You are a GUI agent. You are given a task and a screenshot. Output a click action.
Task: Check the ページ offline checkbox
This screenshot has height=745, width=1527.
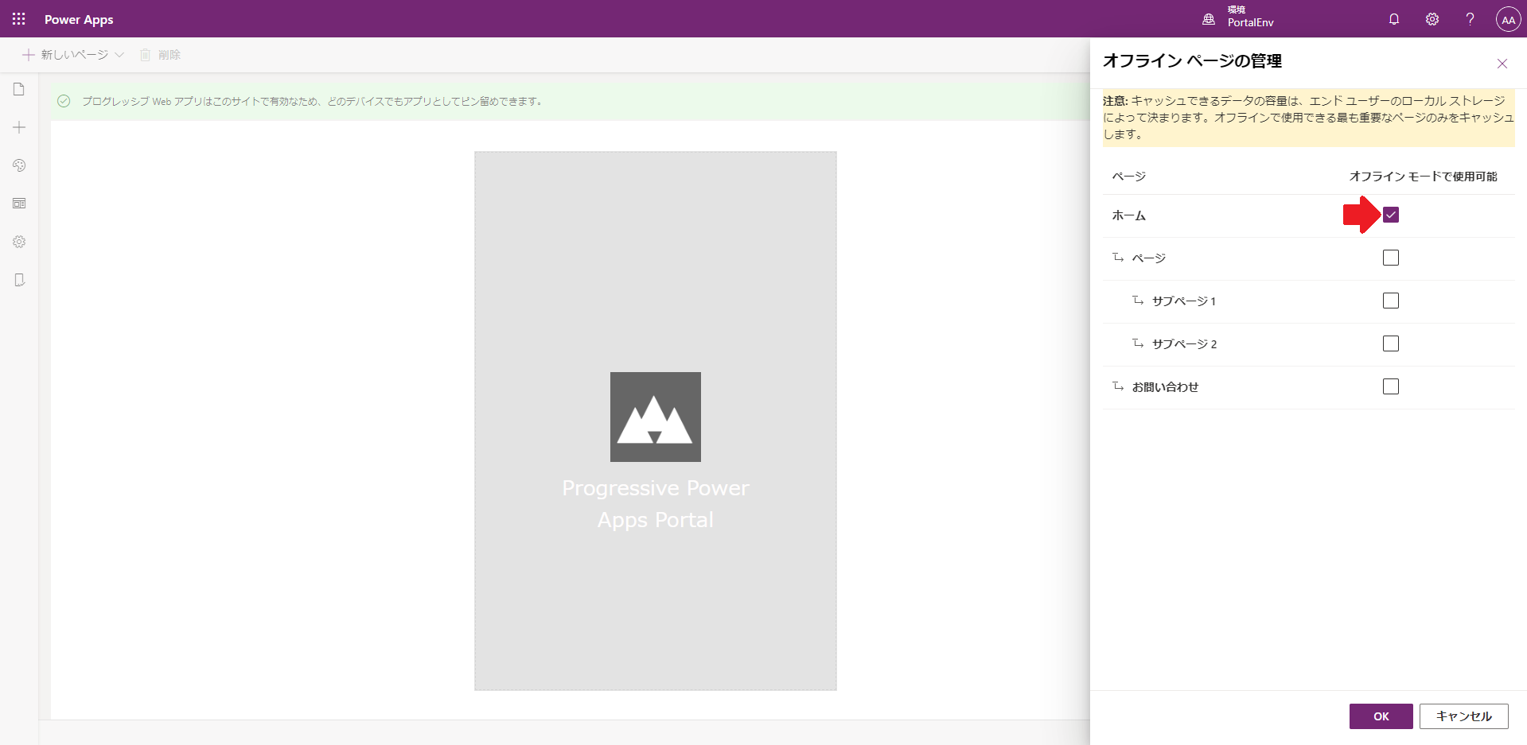[x=1390, y=258]
